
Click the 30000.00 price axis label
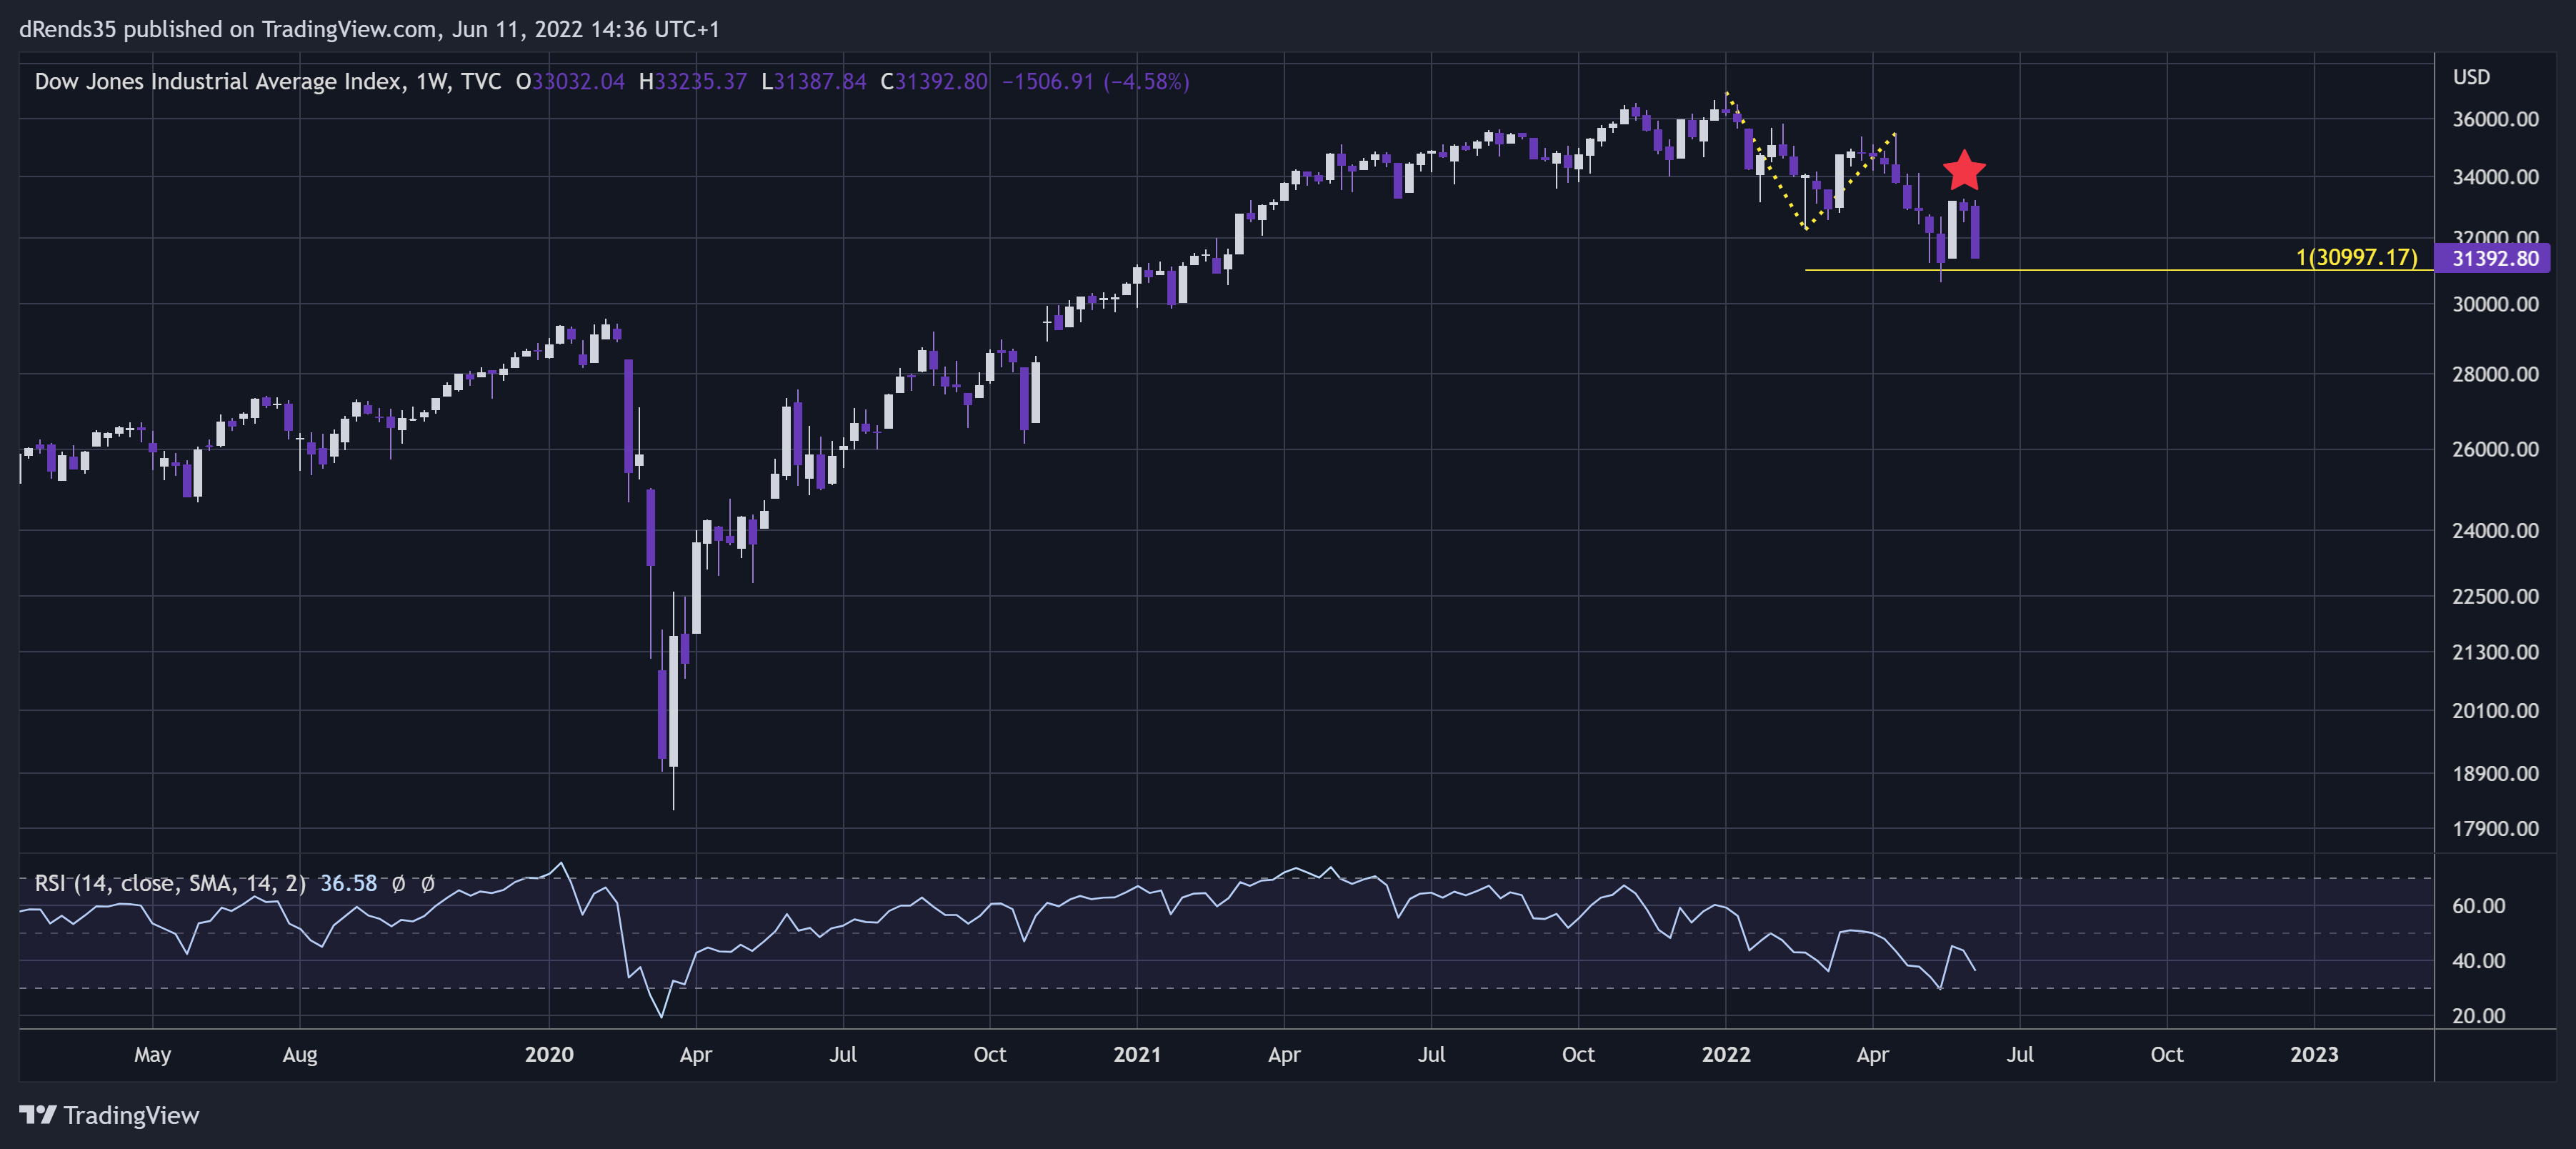(x=2495, y=304)
